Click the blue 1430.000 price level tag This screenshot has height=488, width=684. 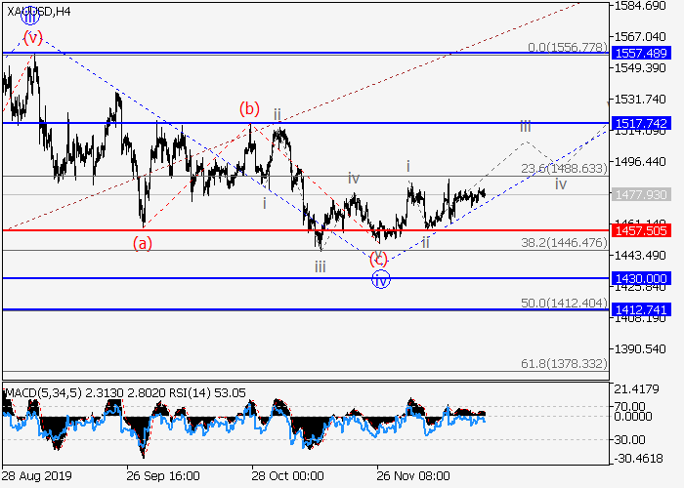click(x=640, y=278)
